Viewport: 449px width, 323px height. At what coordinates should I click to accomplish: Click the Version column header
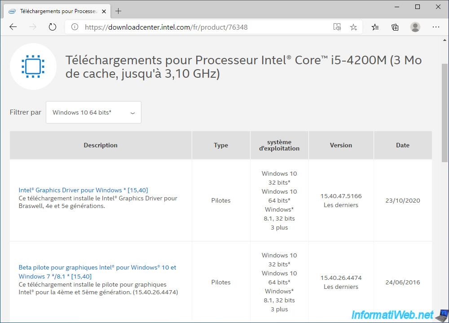(x=341, y=145)
